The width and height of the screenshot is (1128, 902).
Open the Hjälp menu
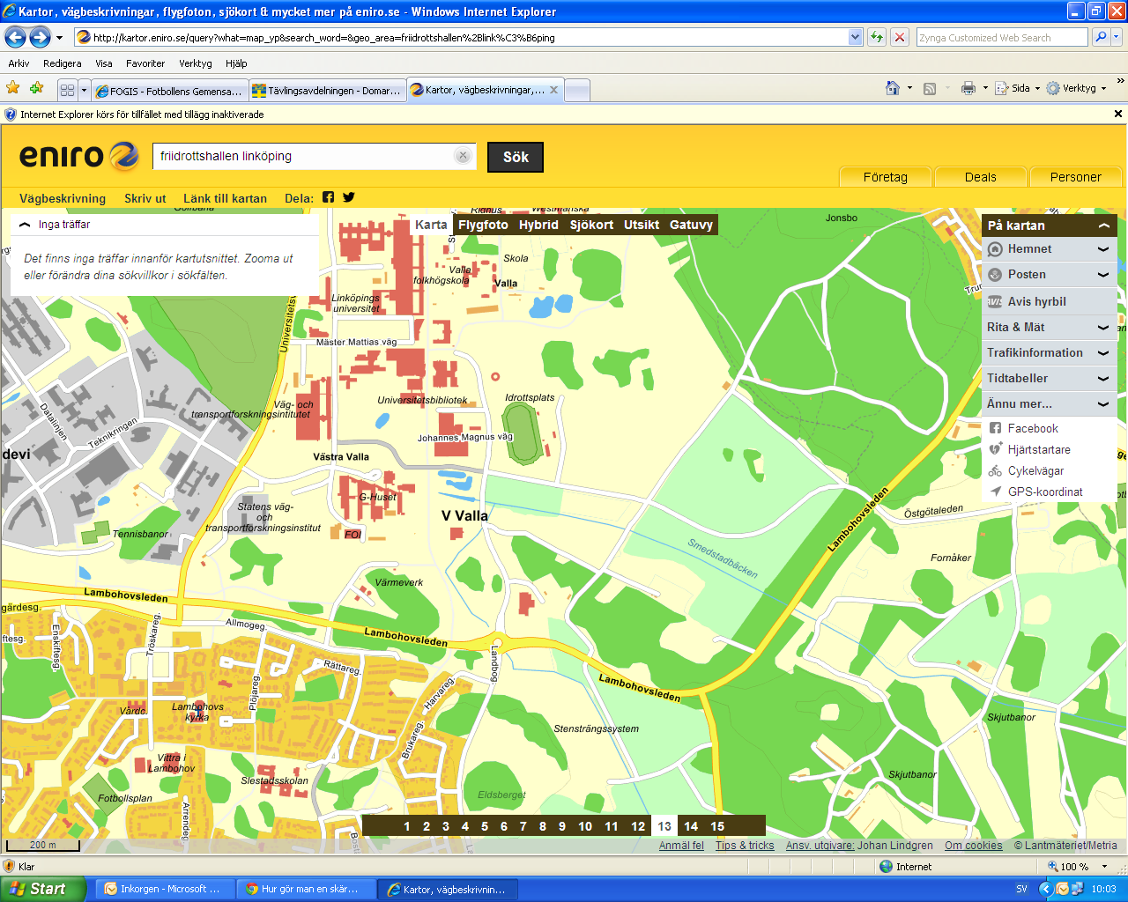point(236,63)
